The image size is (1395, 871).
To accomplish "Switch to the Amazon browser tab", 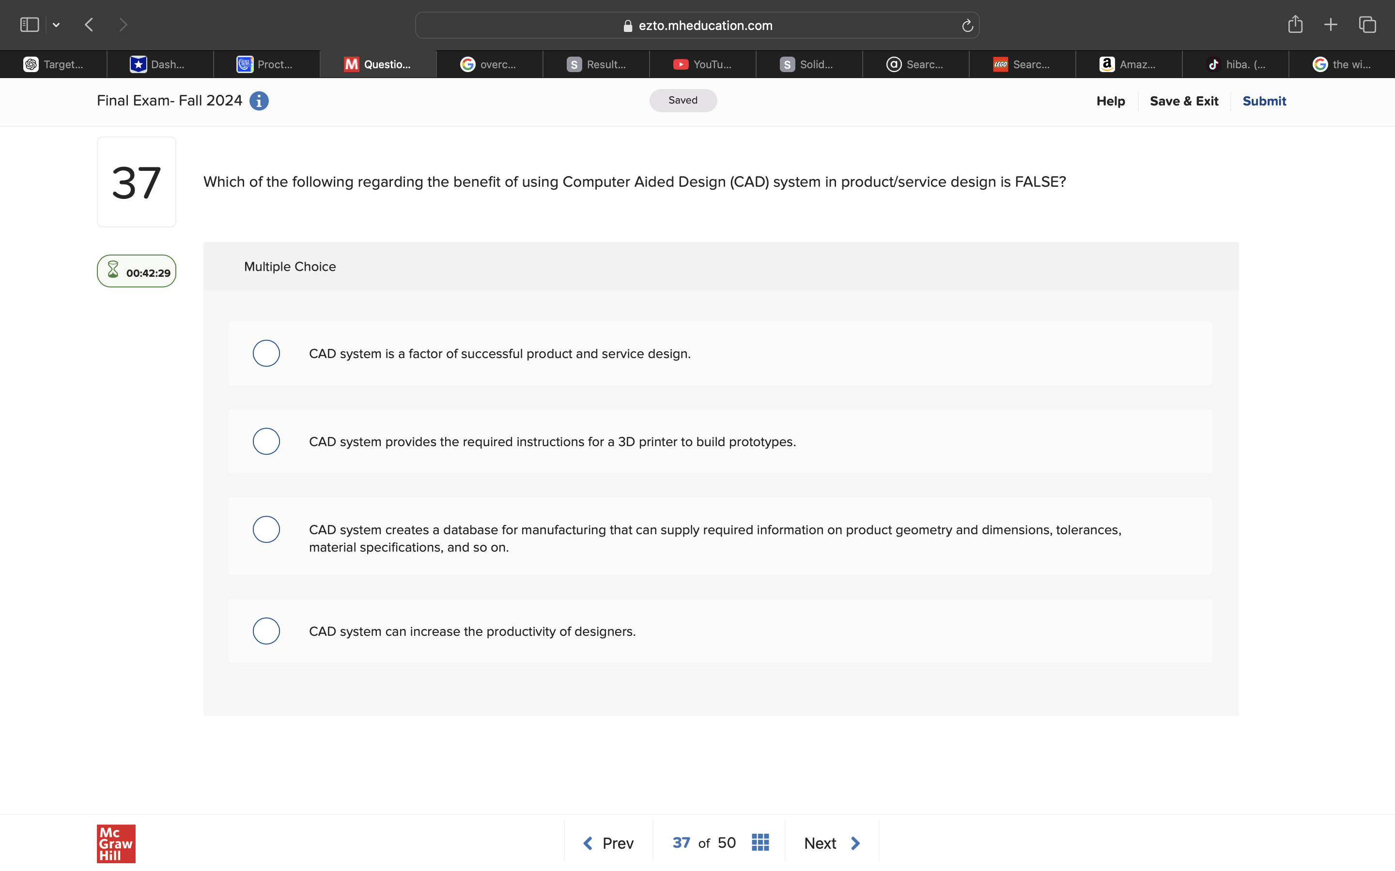I will coord(1128,64).
